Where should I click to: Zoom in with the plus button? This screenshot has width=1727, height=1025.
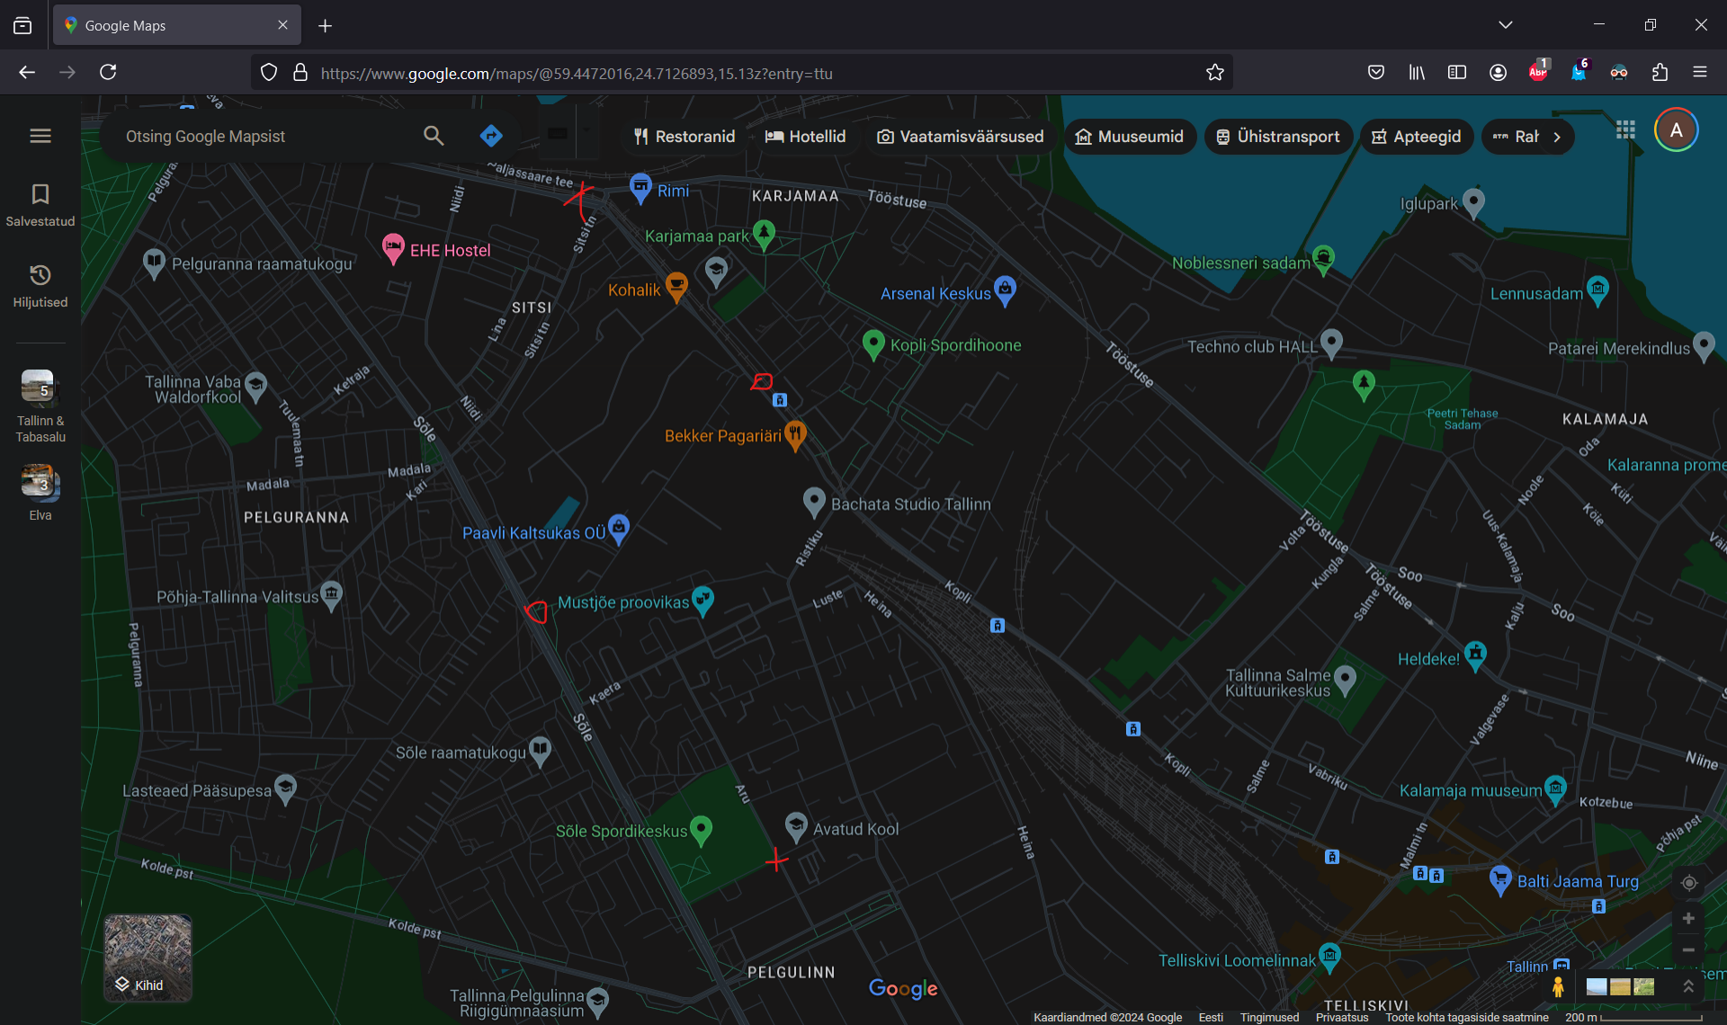(1688, 918)
